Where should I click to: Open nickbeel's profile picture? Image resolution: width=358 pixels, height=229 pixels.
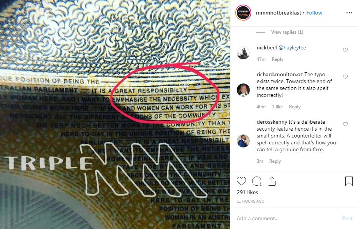pyautogui.click(x=243, y=53)
